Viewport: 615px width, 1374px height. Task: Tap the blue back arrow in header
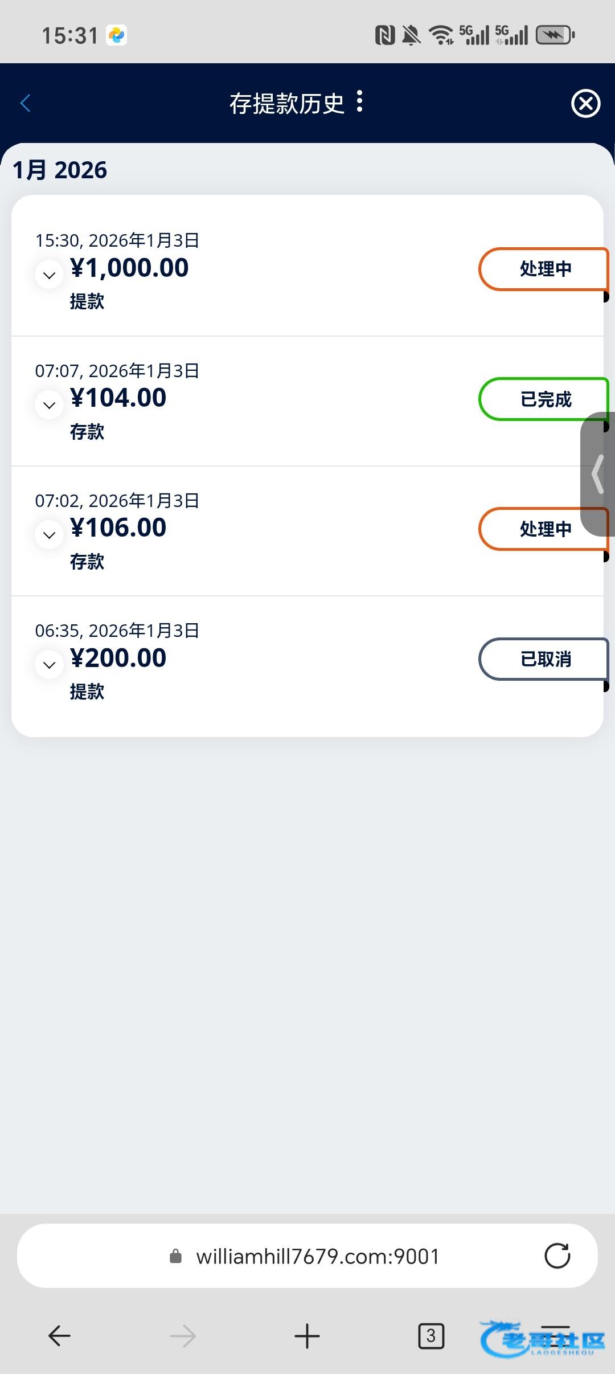click(x=26, y=104)
